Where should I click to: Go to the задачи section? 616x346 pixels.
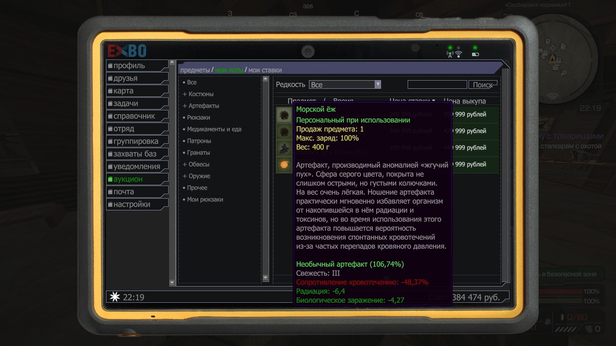point(137,104)
